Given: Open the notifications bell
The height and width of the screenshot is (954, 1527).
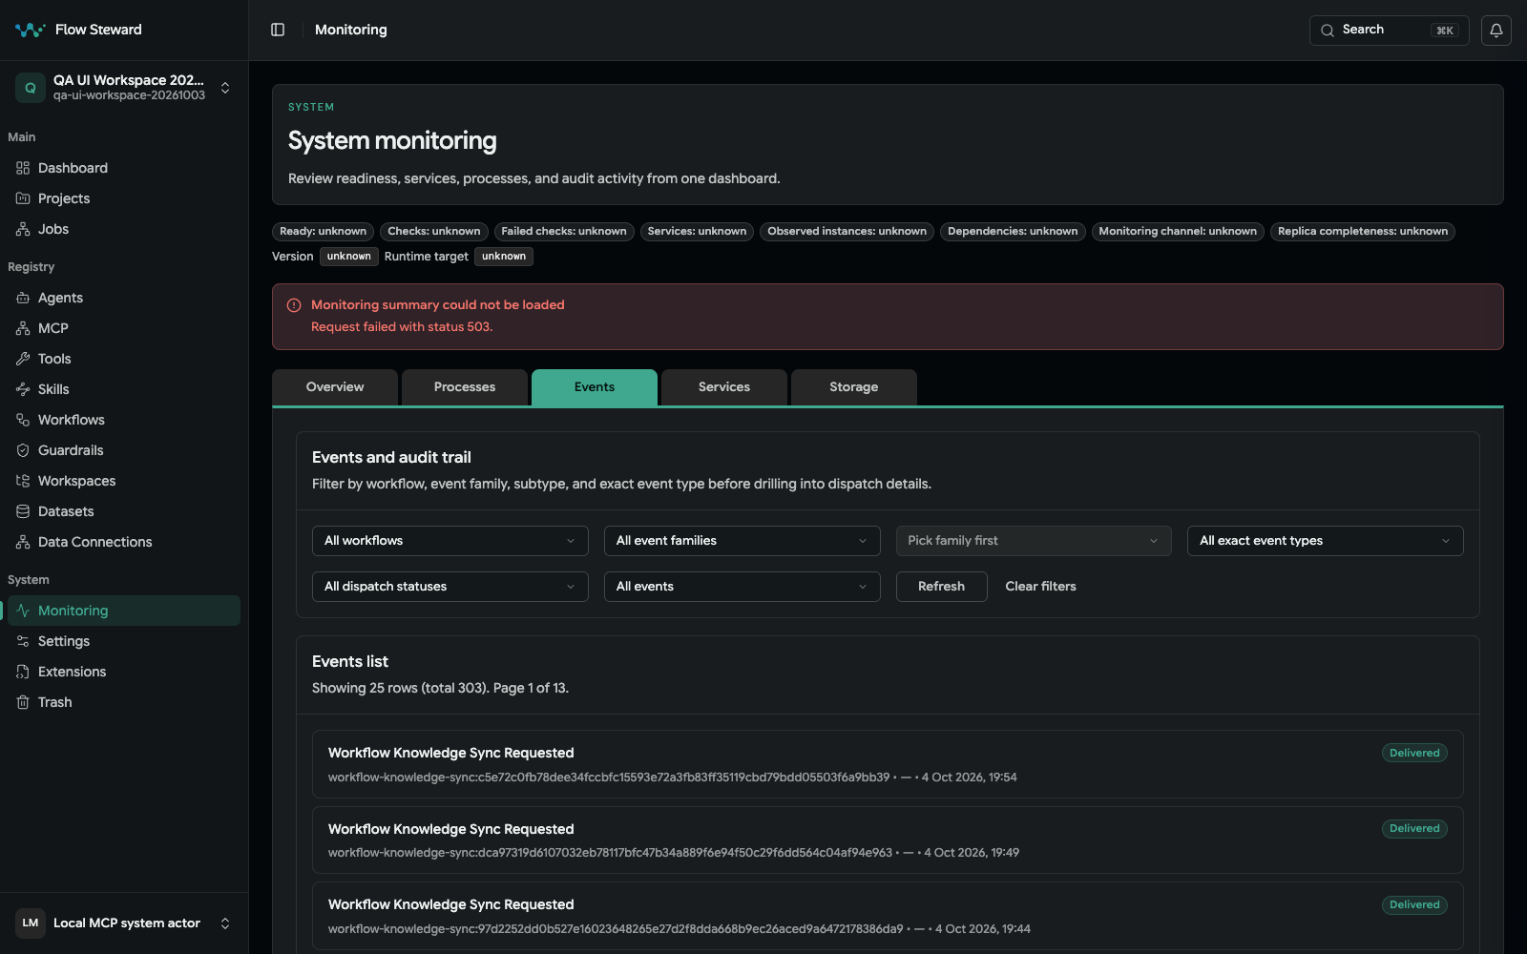Looking at the screenshot, I should point(1496,30).
